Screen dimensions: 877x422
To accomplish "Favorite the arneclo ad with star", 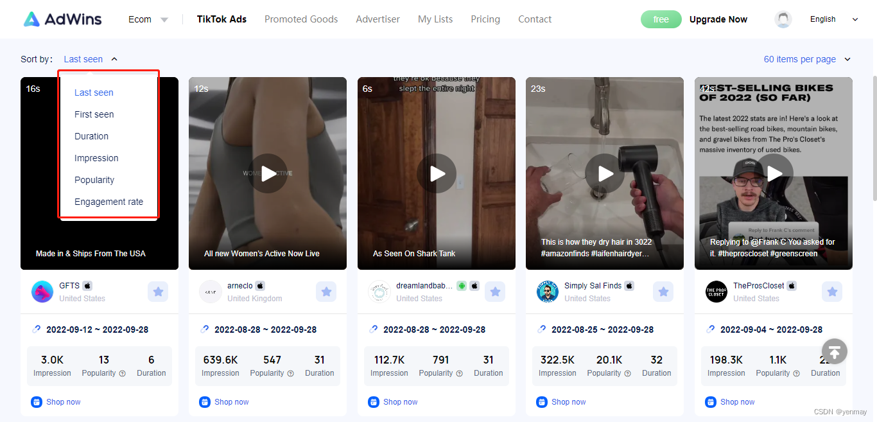I will pyautogui.click(x=326, y=292).
